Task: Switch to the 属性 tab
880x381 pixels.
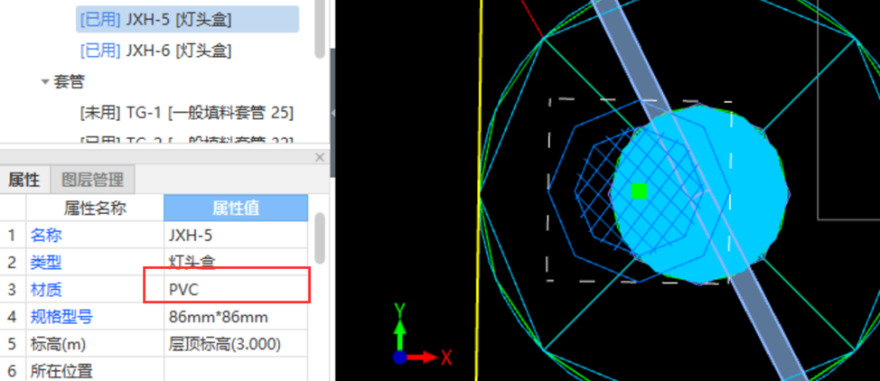Action: pyautogui.click(x=23, y=179)
